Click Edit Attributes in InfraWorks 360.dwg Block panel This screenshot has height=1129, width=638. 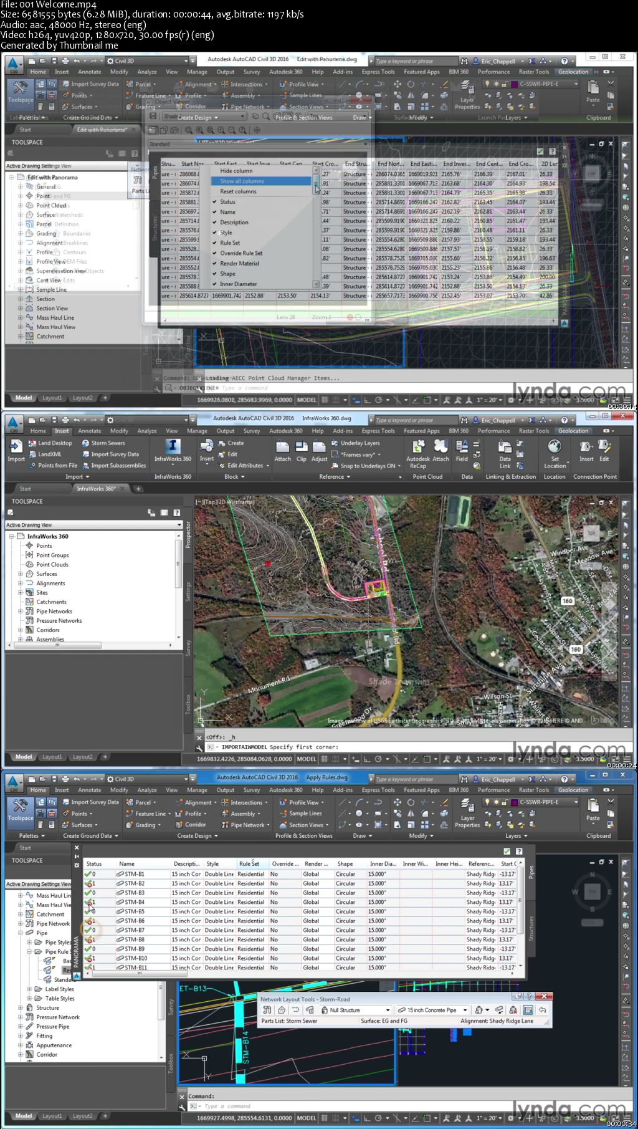[245, 466]
